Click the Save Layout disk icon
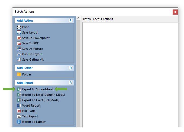The height and width of the screenshot is (132, 184). tap(19, 32)
